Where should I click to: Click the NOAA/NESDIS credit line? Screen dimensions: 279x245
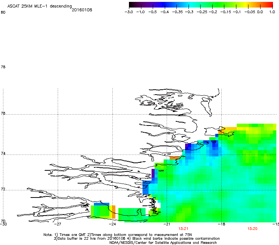click(163, 243)
